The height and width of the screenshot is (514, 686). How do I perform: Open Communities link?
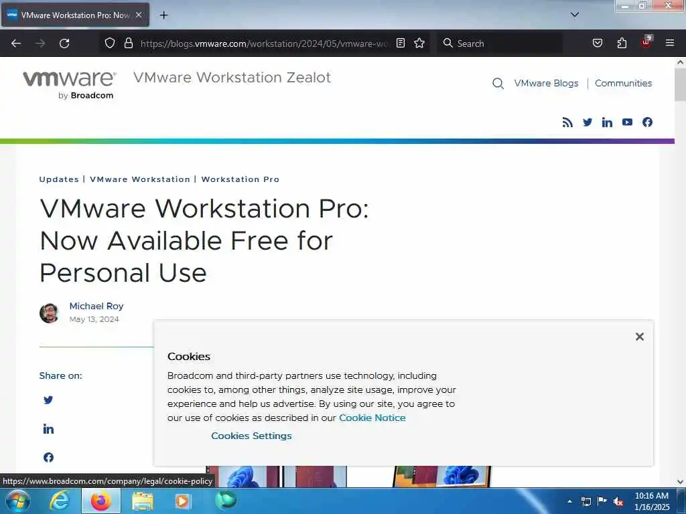coord(623,83)
